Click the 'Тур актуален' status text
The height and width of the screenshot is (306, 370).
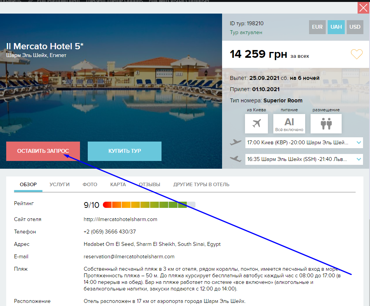click(x=246, y=32)
